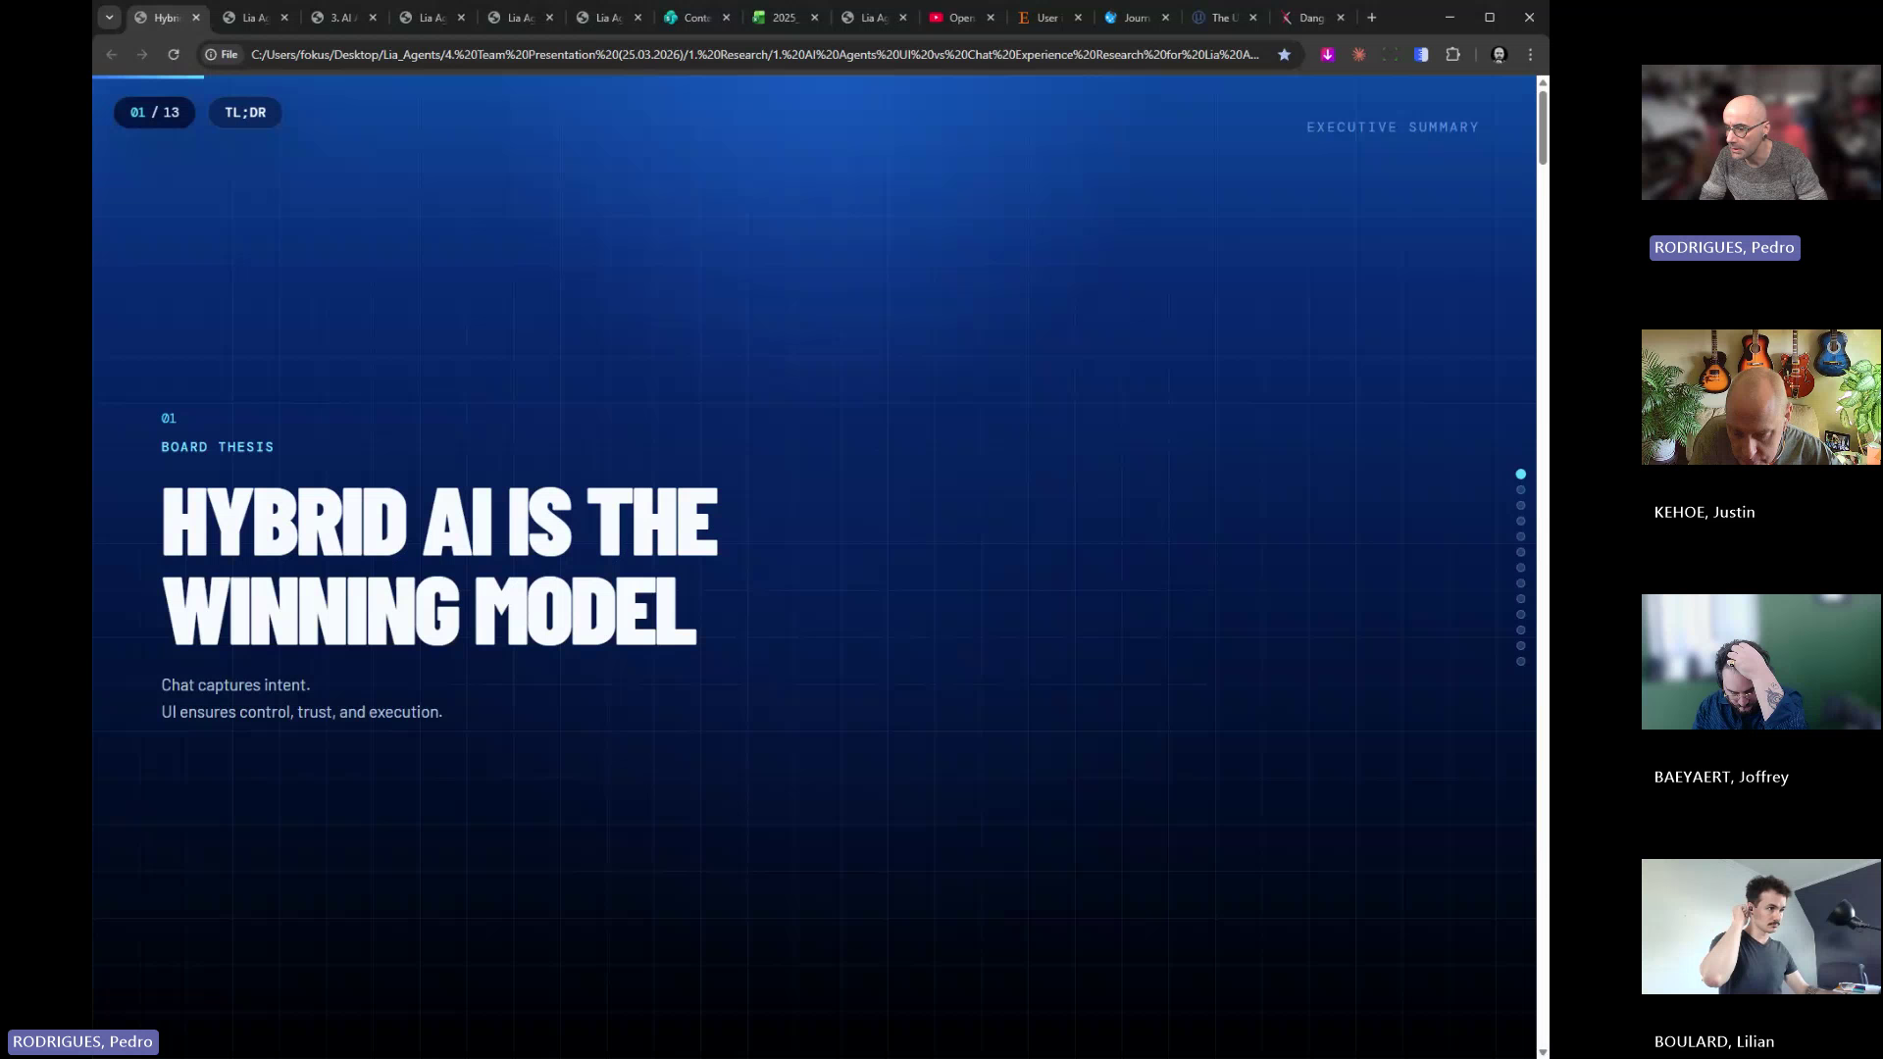Screen dimensions: 1883x1059
Task: Select the second slide navigation dot
Action: click(x=1520, y=490)
